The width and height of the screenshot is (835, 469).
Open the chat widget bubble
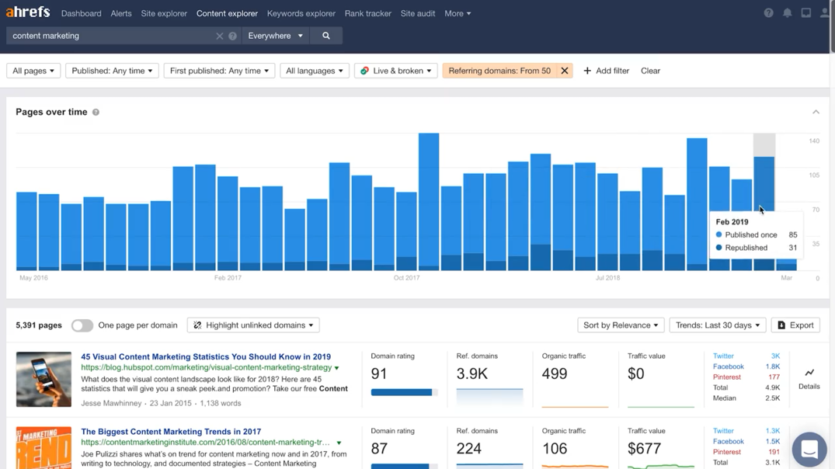tap(809, 450)
